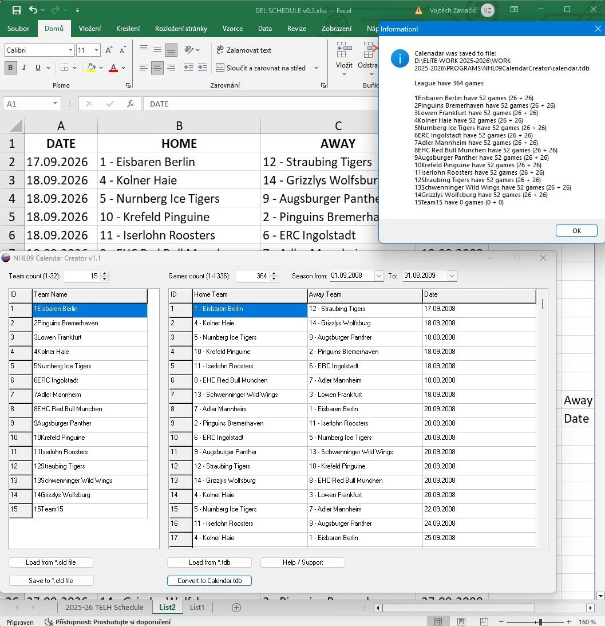Apply the red font color
This screenshot has height=626, width=605.
tap(113, 68)
